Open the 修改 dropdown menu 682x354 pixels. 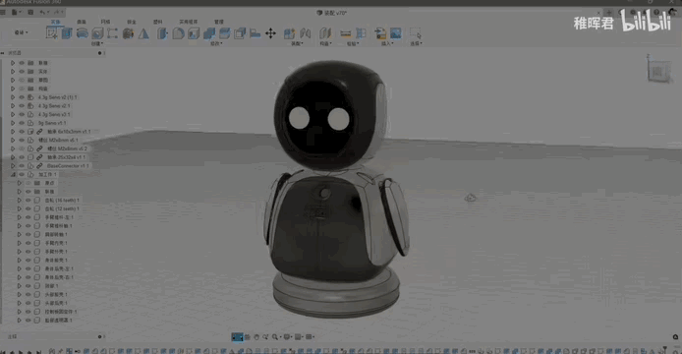[x=216, y=43]
